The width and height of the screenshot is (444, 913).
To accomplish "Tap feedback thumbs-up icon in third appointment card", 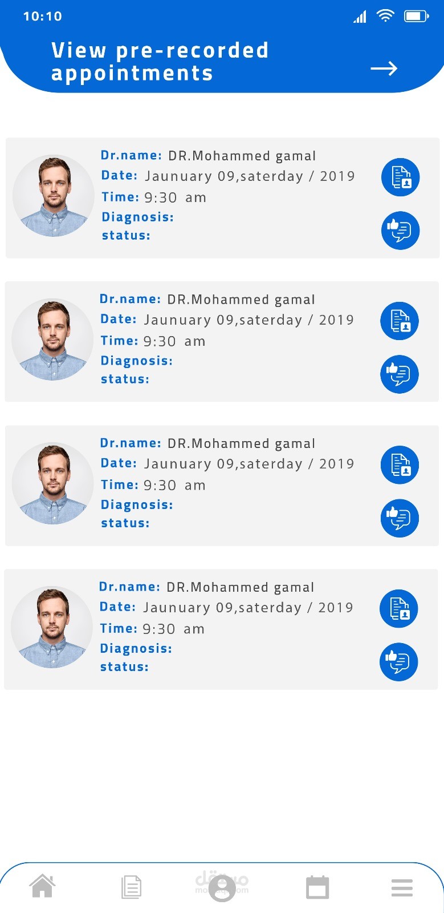I will pyautogui.click(x=400, y=518).
